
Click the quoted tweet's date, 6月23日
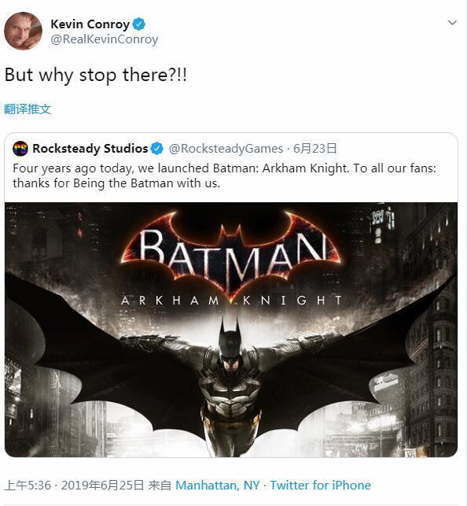315,149
